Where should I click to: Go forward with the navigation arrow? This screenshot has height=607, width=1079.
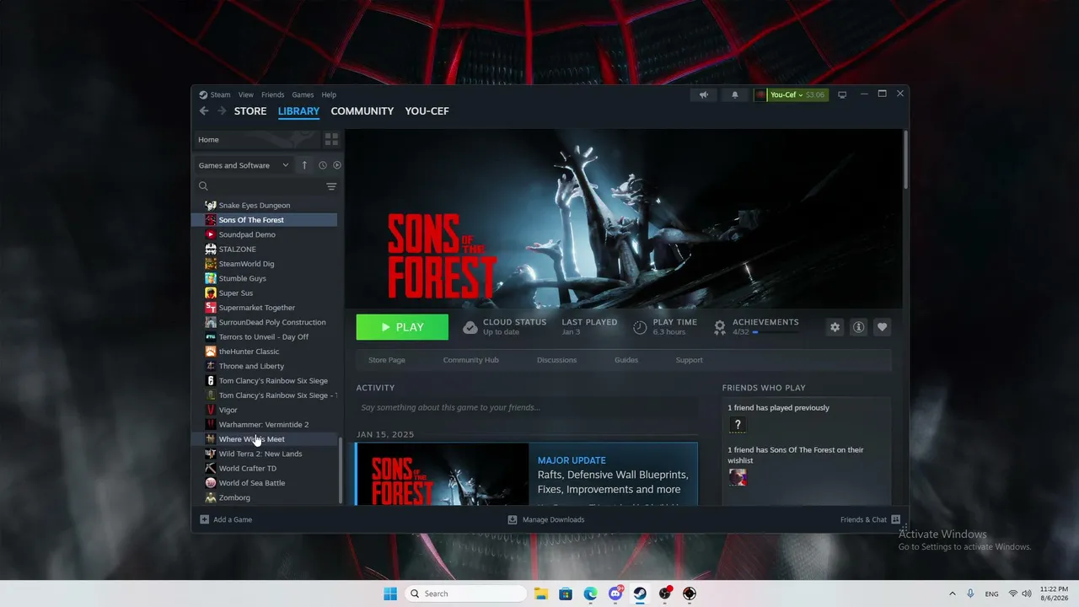[x=222, y=111]
